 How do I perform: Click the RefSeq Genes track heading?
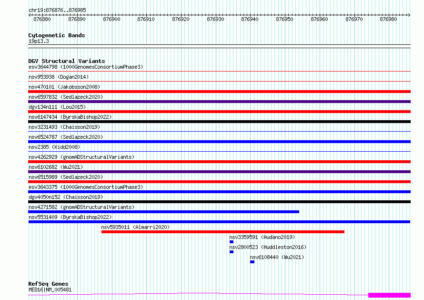tap(48, 284)
